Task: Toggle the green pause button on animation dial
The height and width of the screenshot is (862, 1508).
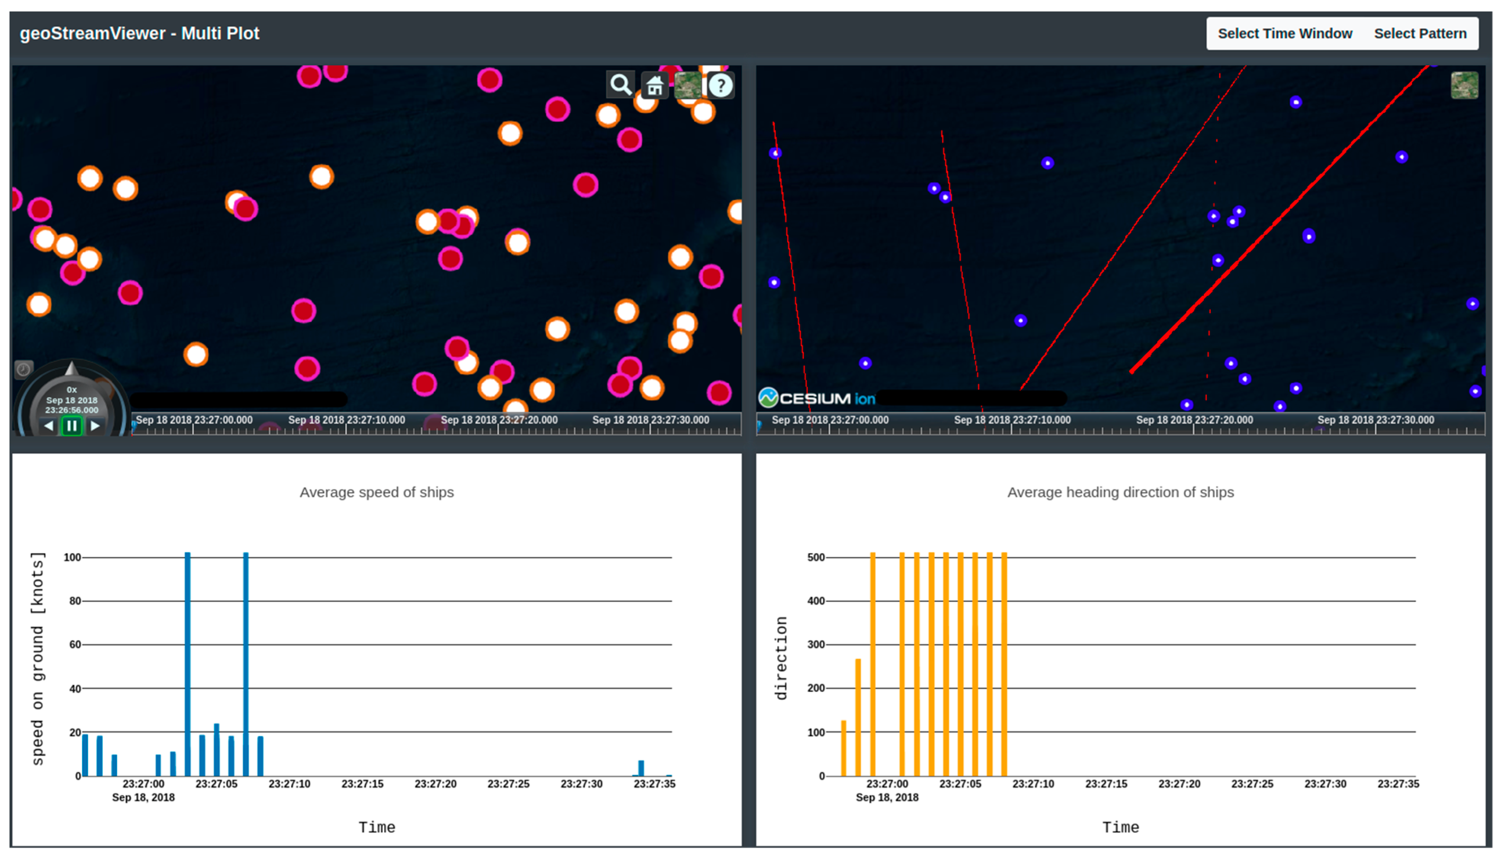Action: pyautogui.click(x=72, y=426)
